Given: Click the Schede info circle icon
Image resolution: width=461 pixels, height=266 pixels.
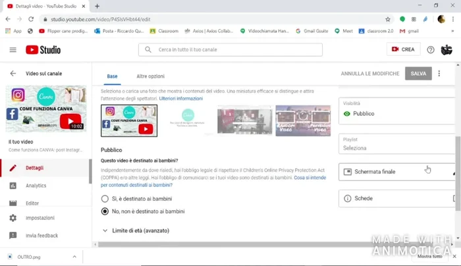Looking at the screenshot, I should [347, 198].
